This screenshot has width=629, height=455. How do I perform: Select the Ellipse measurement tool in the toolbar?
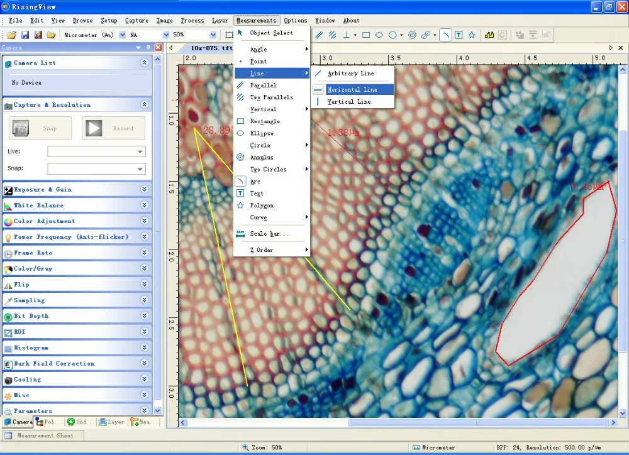(379, 35)
